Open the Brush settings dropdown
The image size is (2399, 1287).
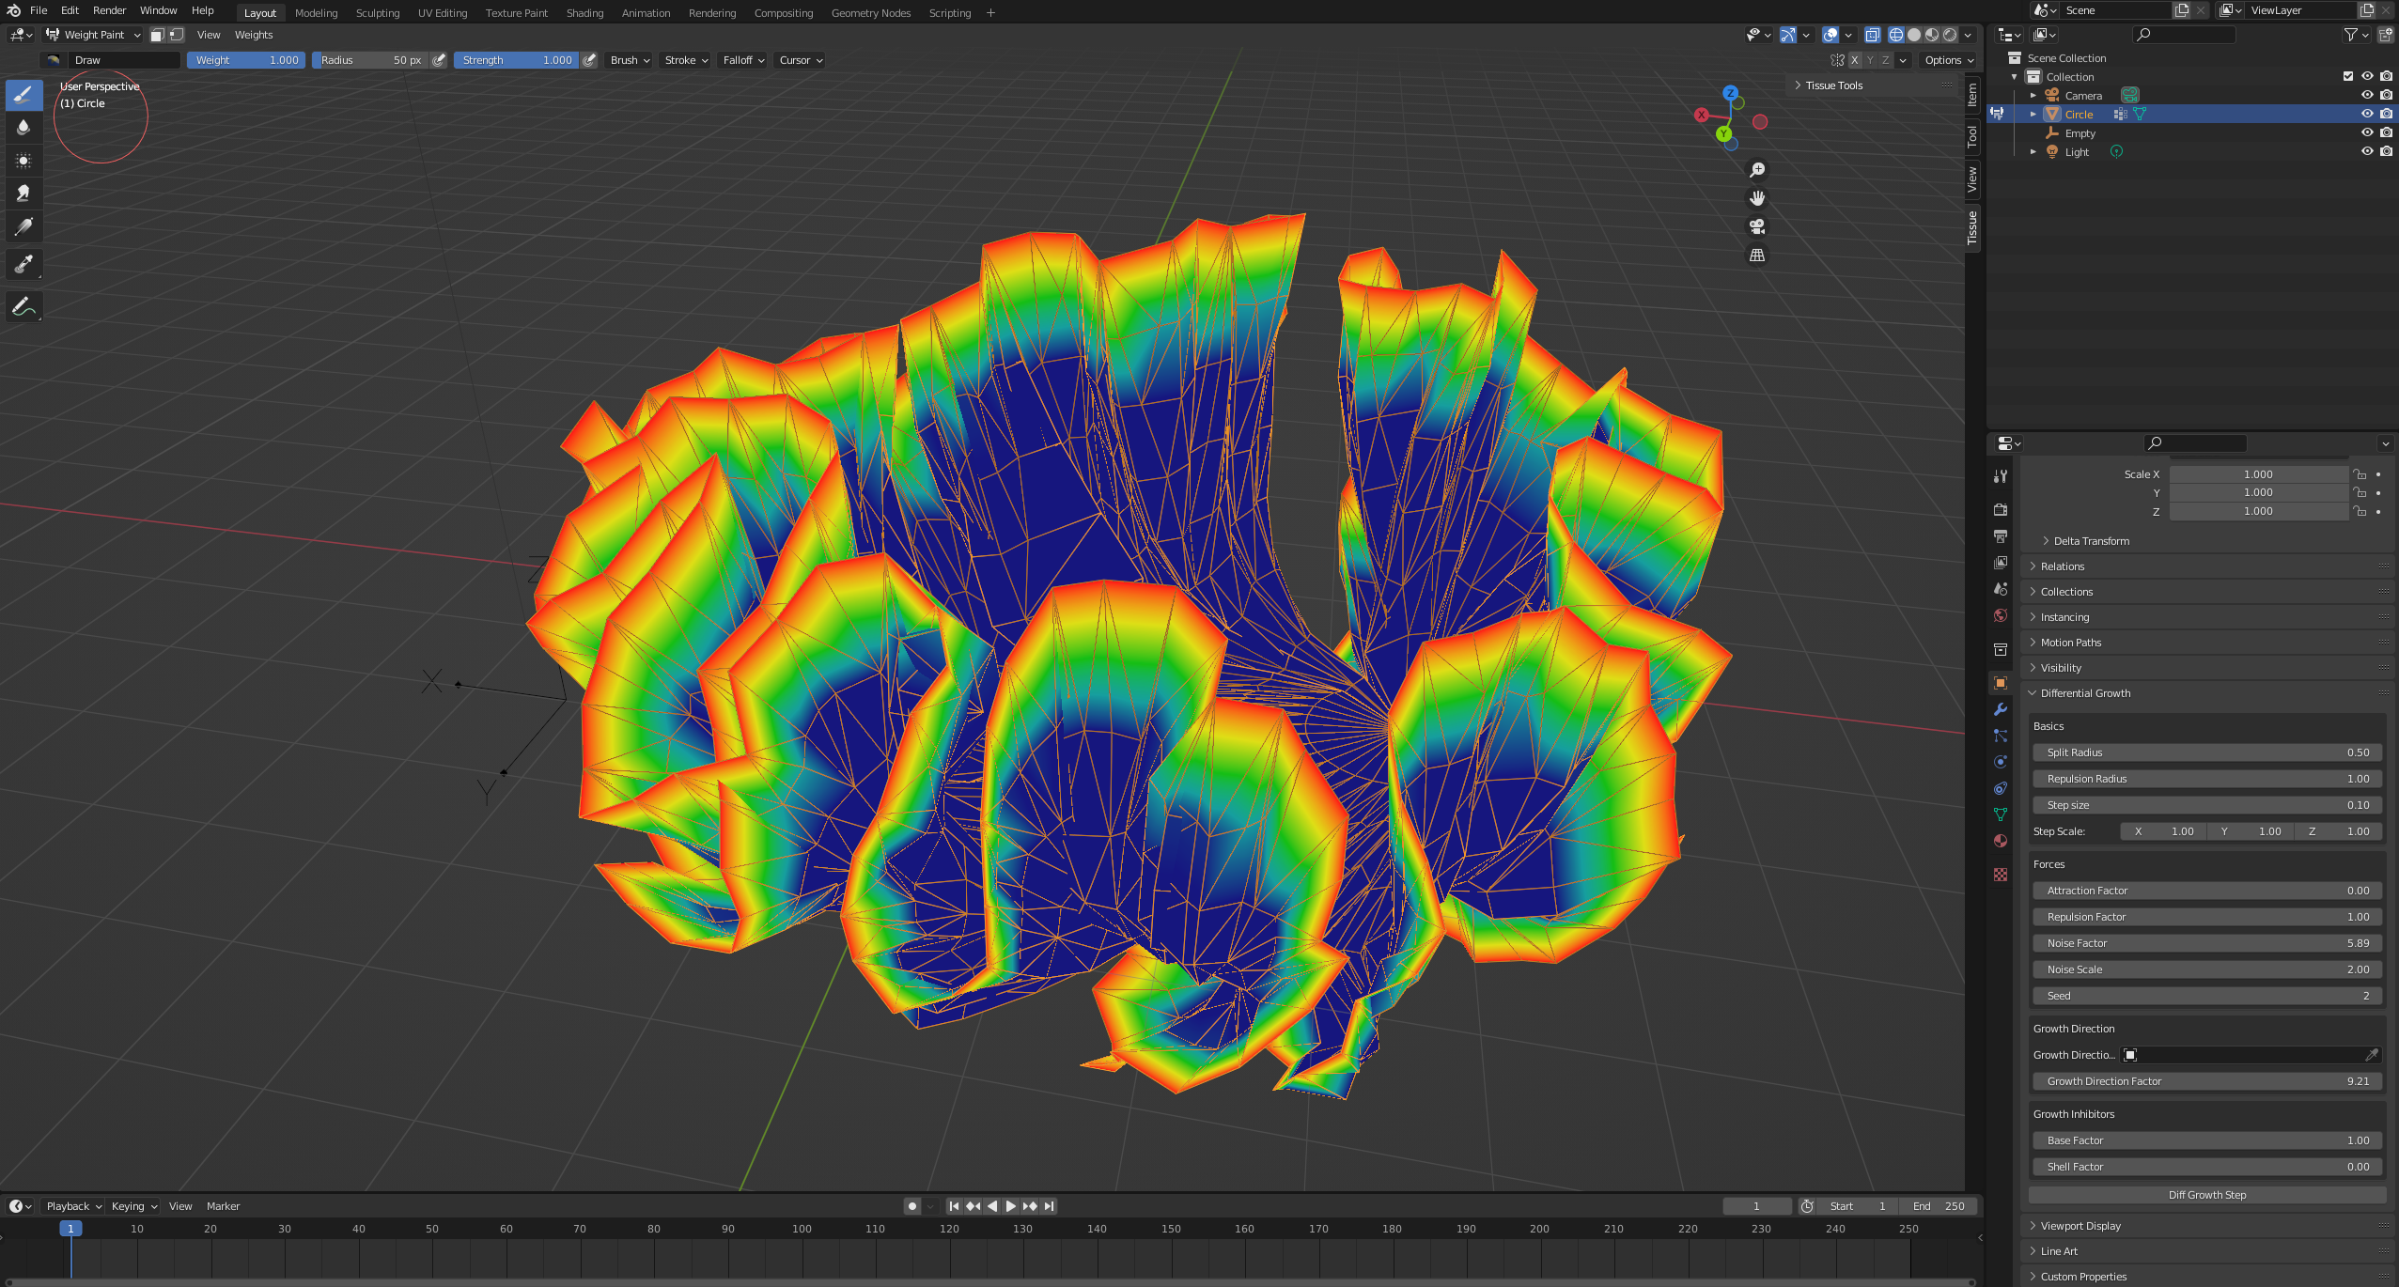point(630,60)
